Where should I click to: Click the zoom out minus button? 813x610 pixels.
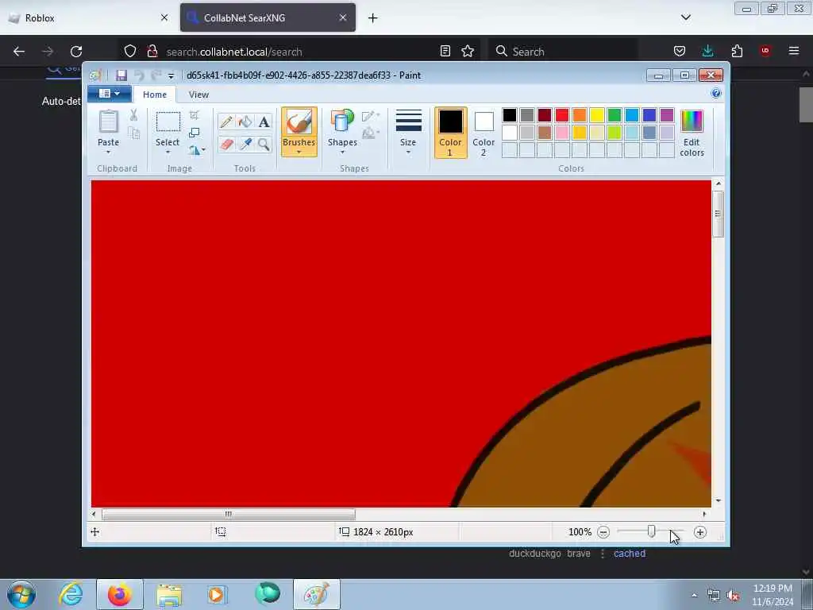[603, 532]
